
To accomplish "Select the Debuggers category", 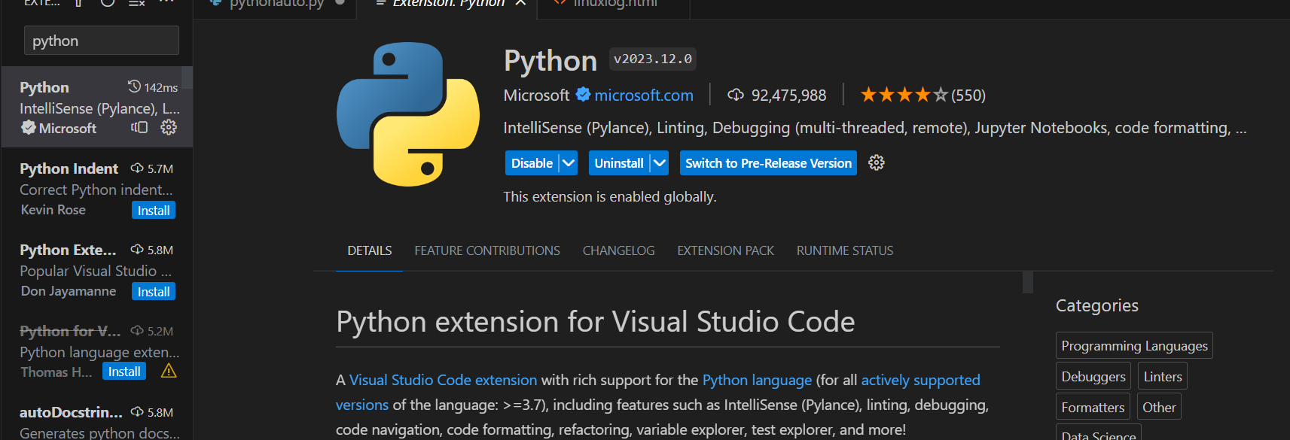I will [x=1093, y=376].
